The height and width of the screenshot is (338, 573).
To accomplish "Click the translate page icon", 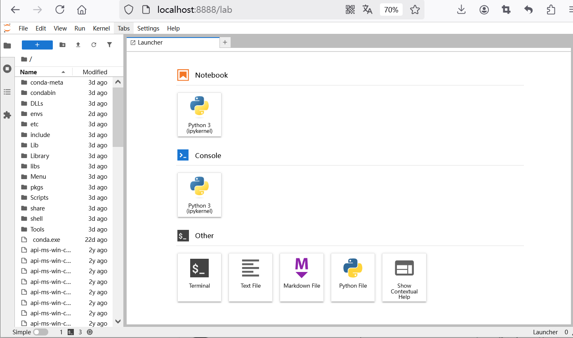I will point(368,10).
